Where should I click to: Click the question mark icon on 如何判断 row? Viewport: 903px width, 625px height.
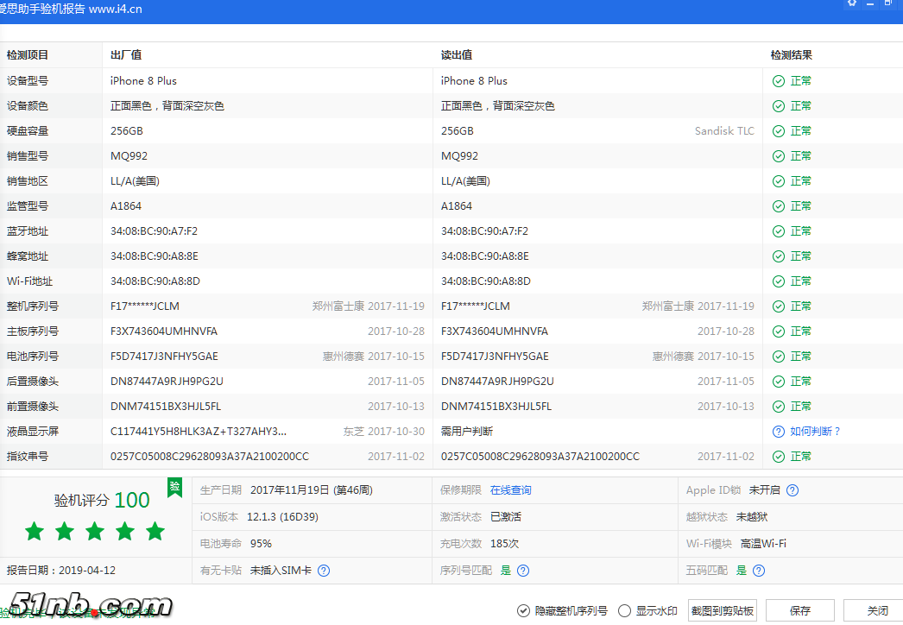778,431
